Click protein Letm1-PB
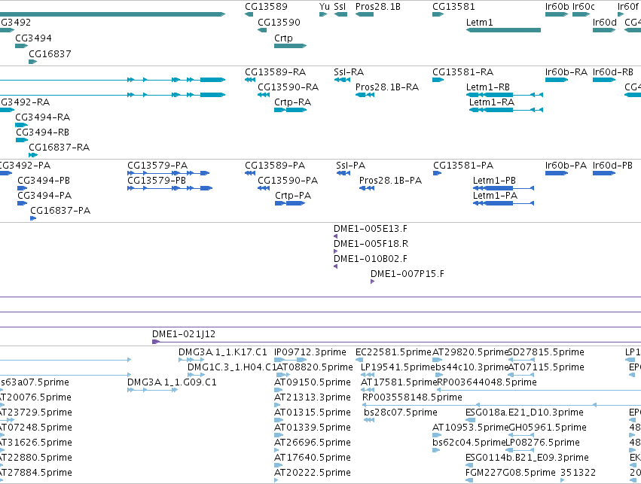Viewport: 641px width, 484px height. point(494,181)
